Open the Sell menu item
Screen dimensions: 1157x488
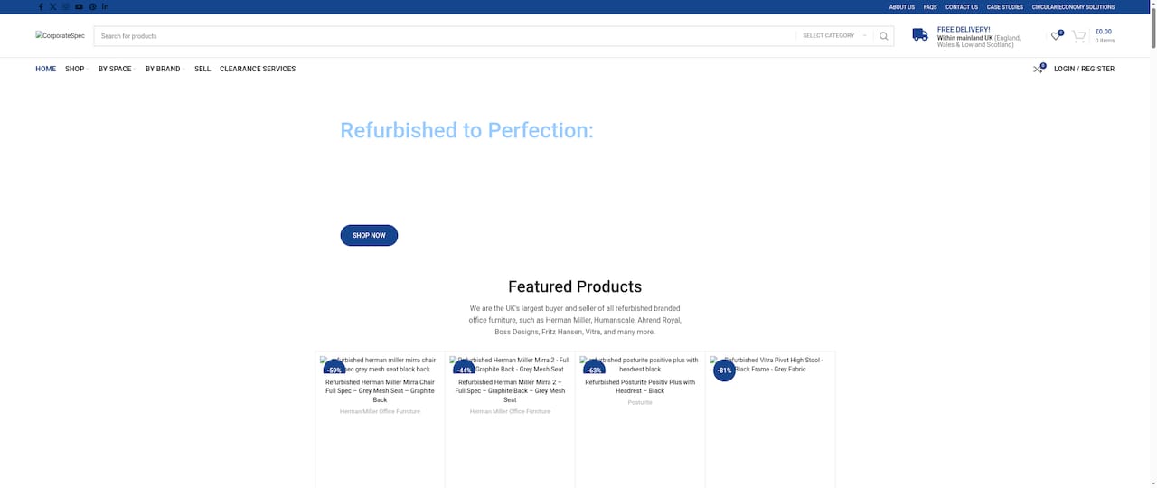pyautogui.click(x=202, y=69)
